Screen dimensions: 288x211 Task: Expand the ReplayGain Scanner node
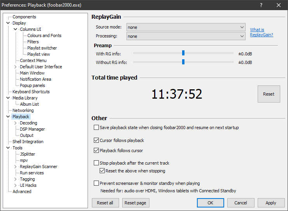click(x=16, y=167)
